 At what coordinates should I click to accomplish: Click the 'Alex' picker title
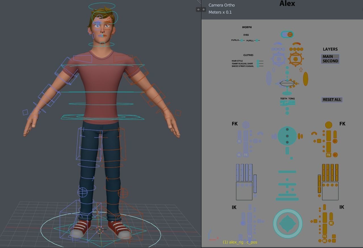point(287,4)
